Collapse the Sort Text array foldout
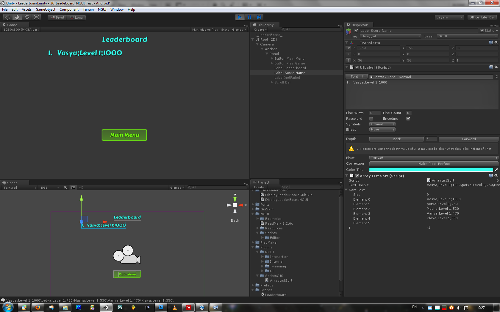The height and width of the screenshot is (312, 500). [x=346, y=190]
